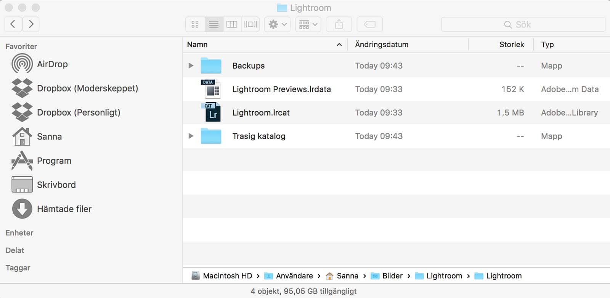Open Skrivbord in the sidebar
This screenshot has width=610, height=298.
point(43,185)
